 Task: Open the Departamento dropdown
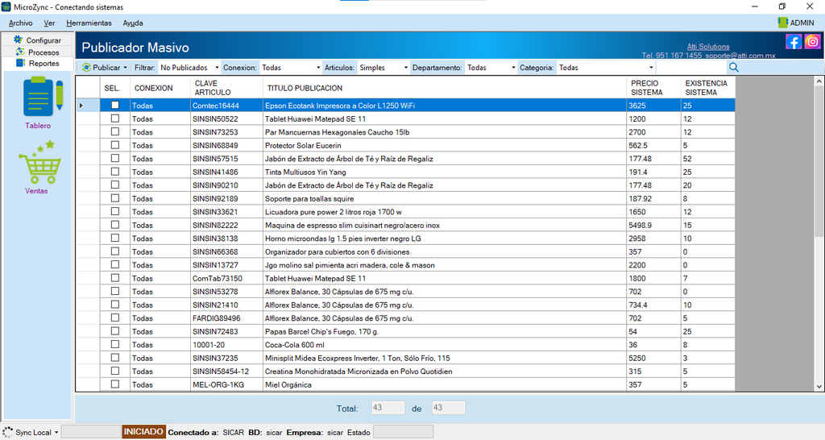click(491, 68)
